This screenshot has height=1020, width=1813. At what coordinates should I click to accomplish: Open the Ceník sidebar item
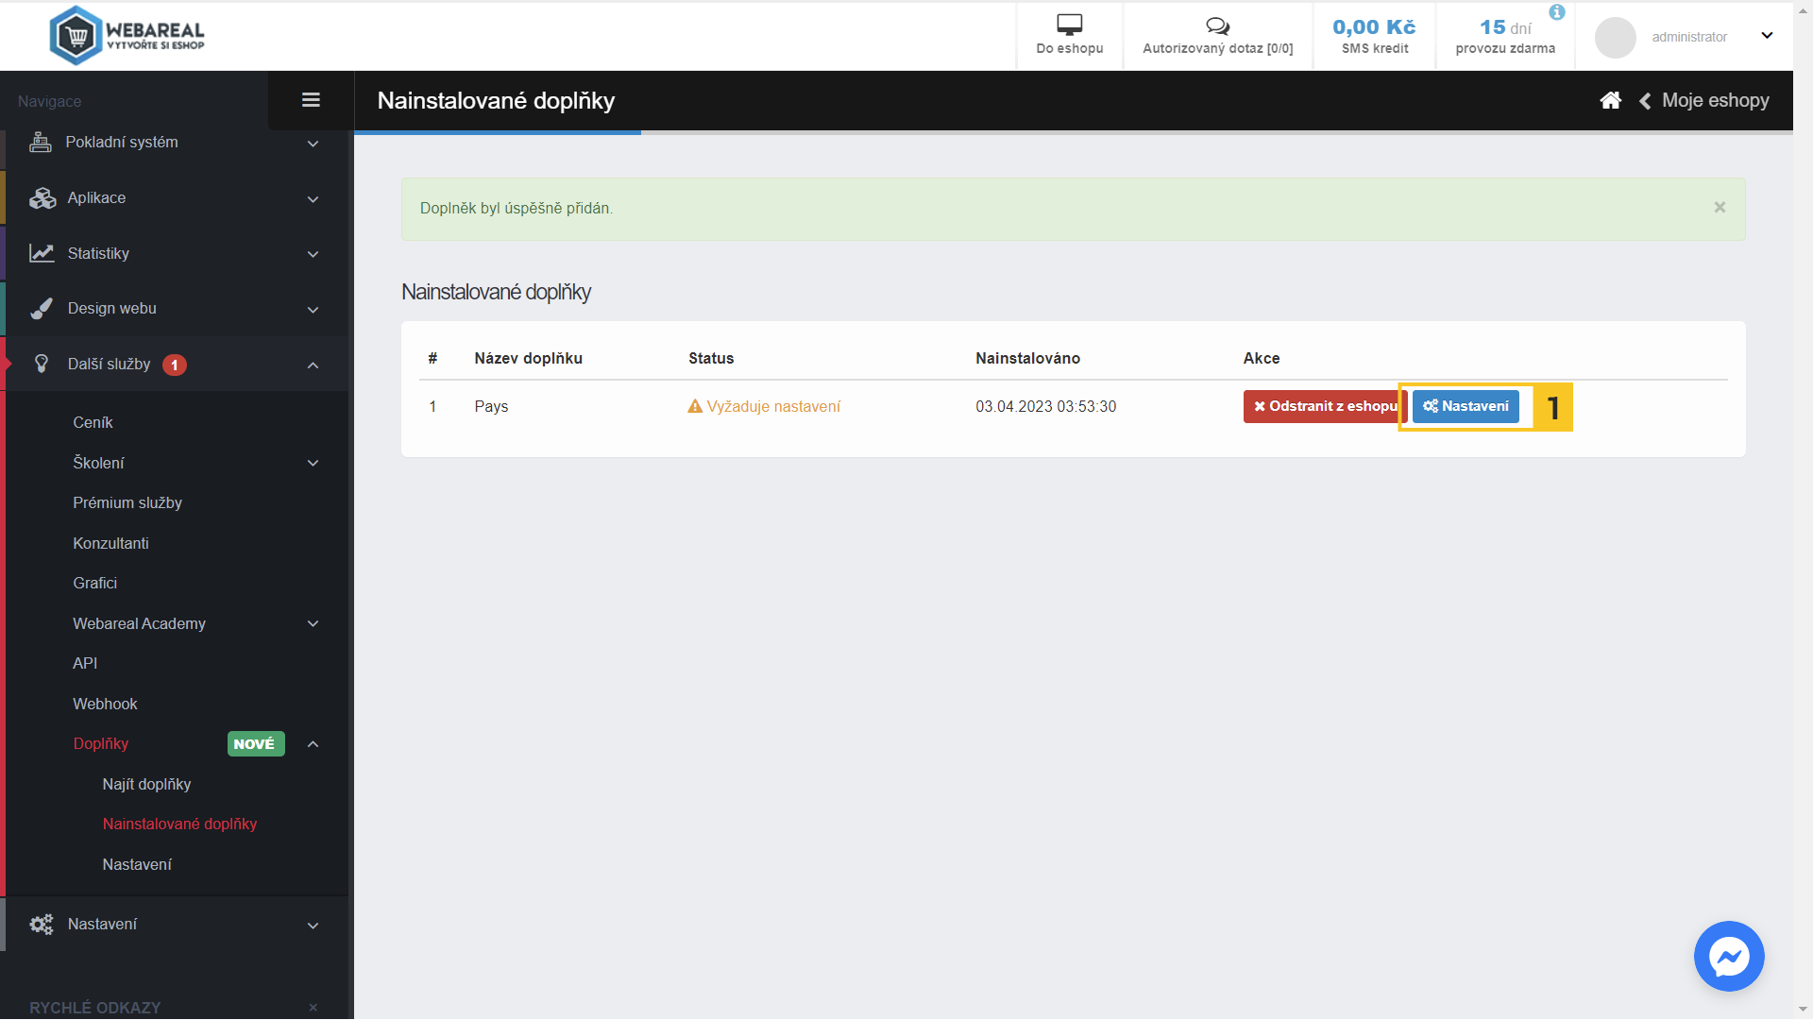click(93, 422)
